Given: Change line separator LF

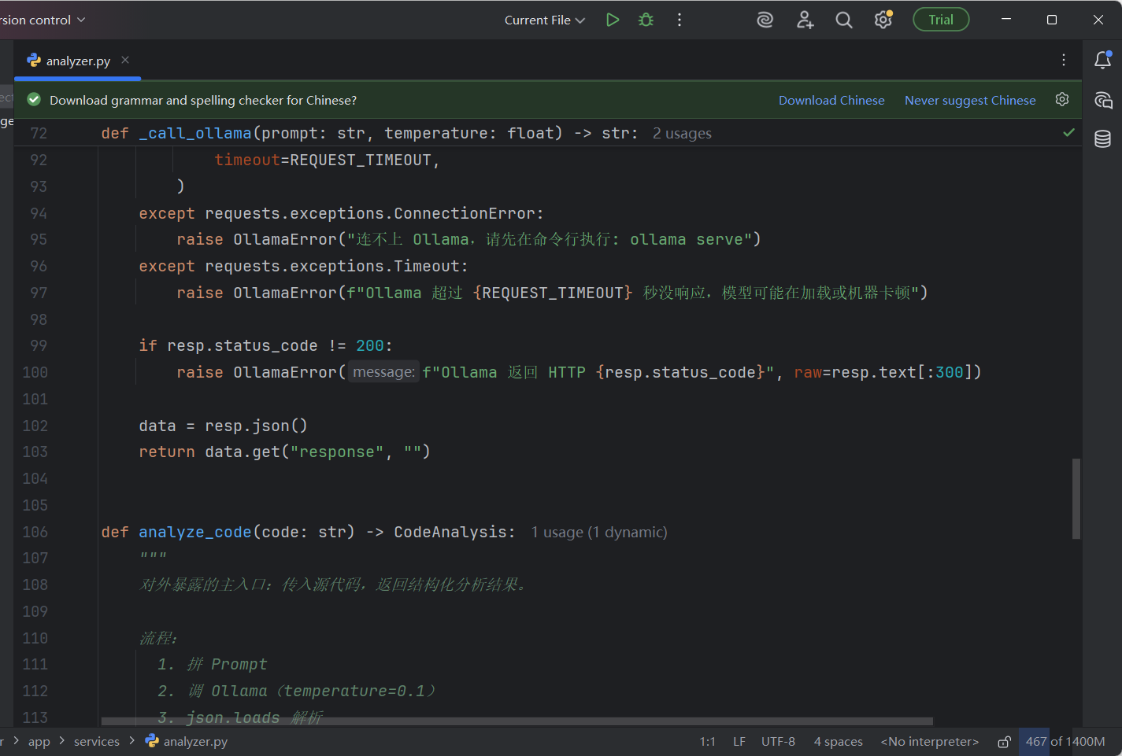Looking at the screenshot, I should (739, 741).
